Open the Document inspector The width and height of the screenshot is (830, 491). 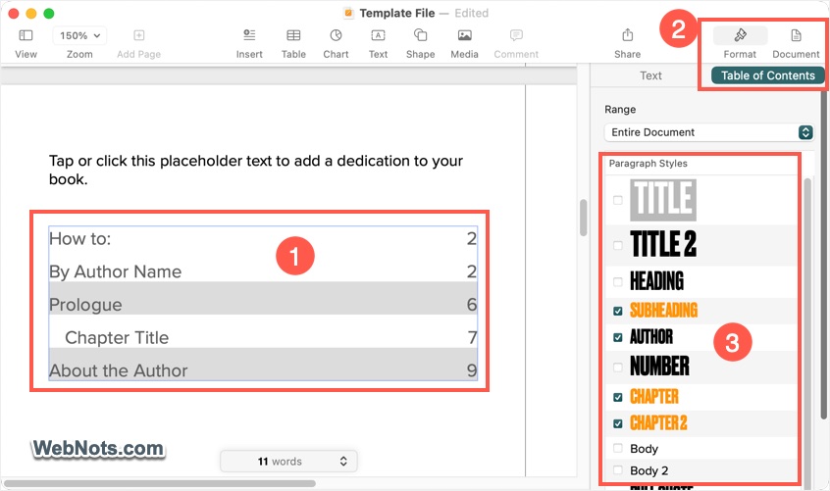pos(796,35)
